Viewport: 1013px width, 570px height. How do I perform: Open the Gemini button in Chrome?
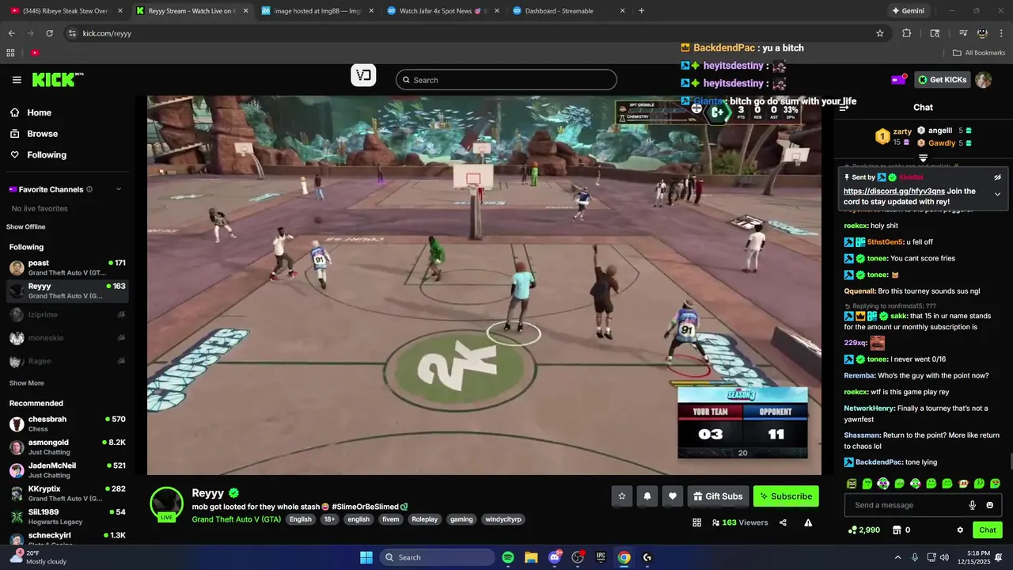coord(907,11)
